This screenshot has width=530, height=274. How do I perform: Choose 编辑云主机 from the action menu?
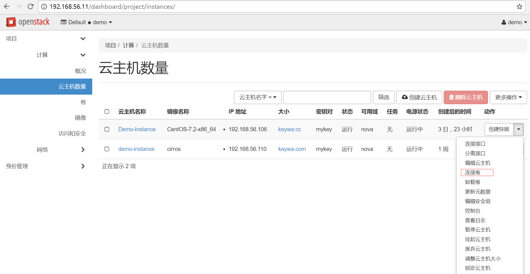pos(478,163)
